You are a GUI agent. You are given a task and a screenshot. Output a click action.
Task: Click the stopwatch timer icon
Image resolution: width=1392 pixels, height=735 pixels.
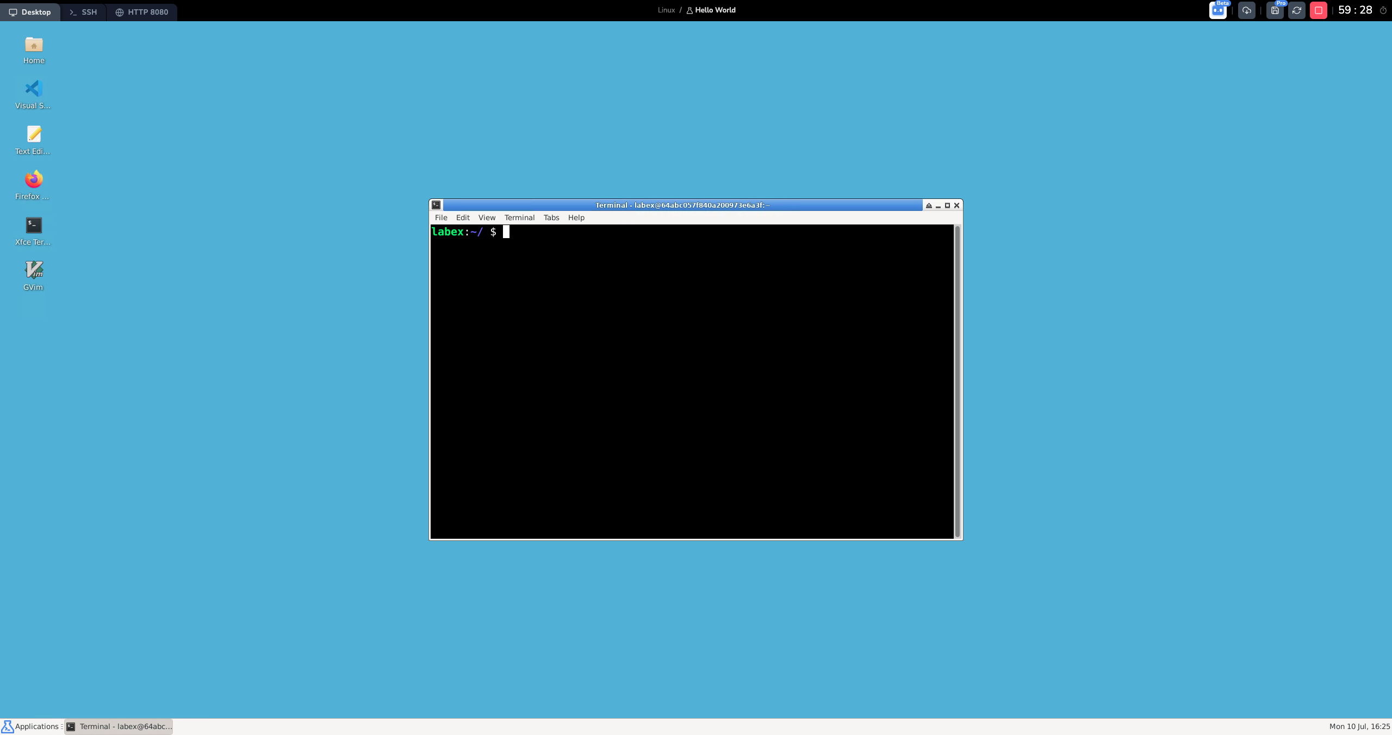pos(1383,11)
